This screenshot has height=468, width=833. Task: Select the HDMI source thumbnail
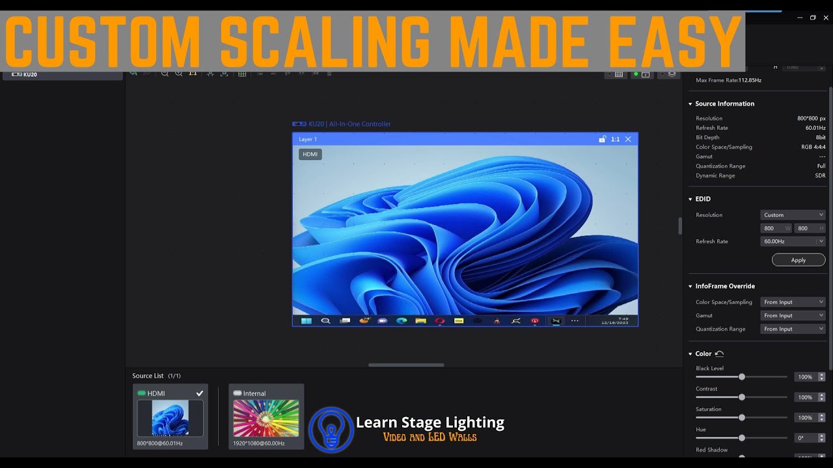(170, 418)
